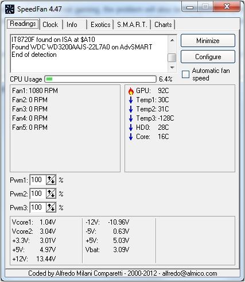
Task: Click the GPU flame temperature icon
Action: point(131,91)
